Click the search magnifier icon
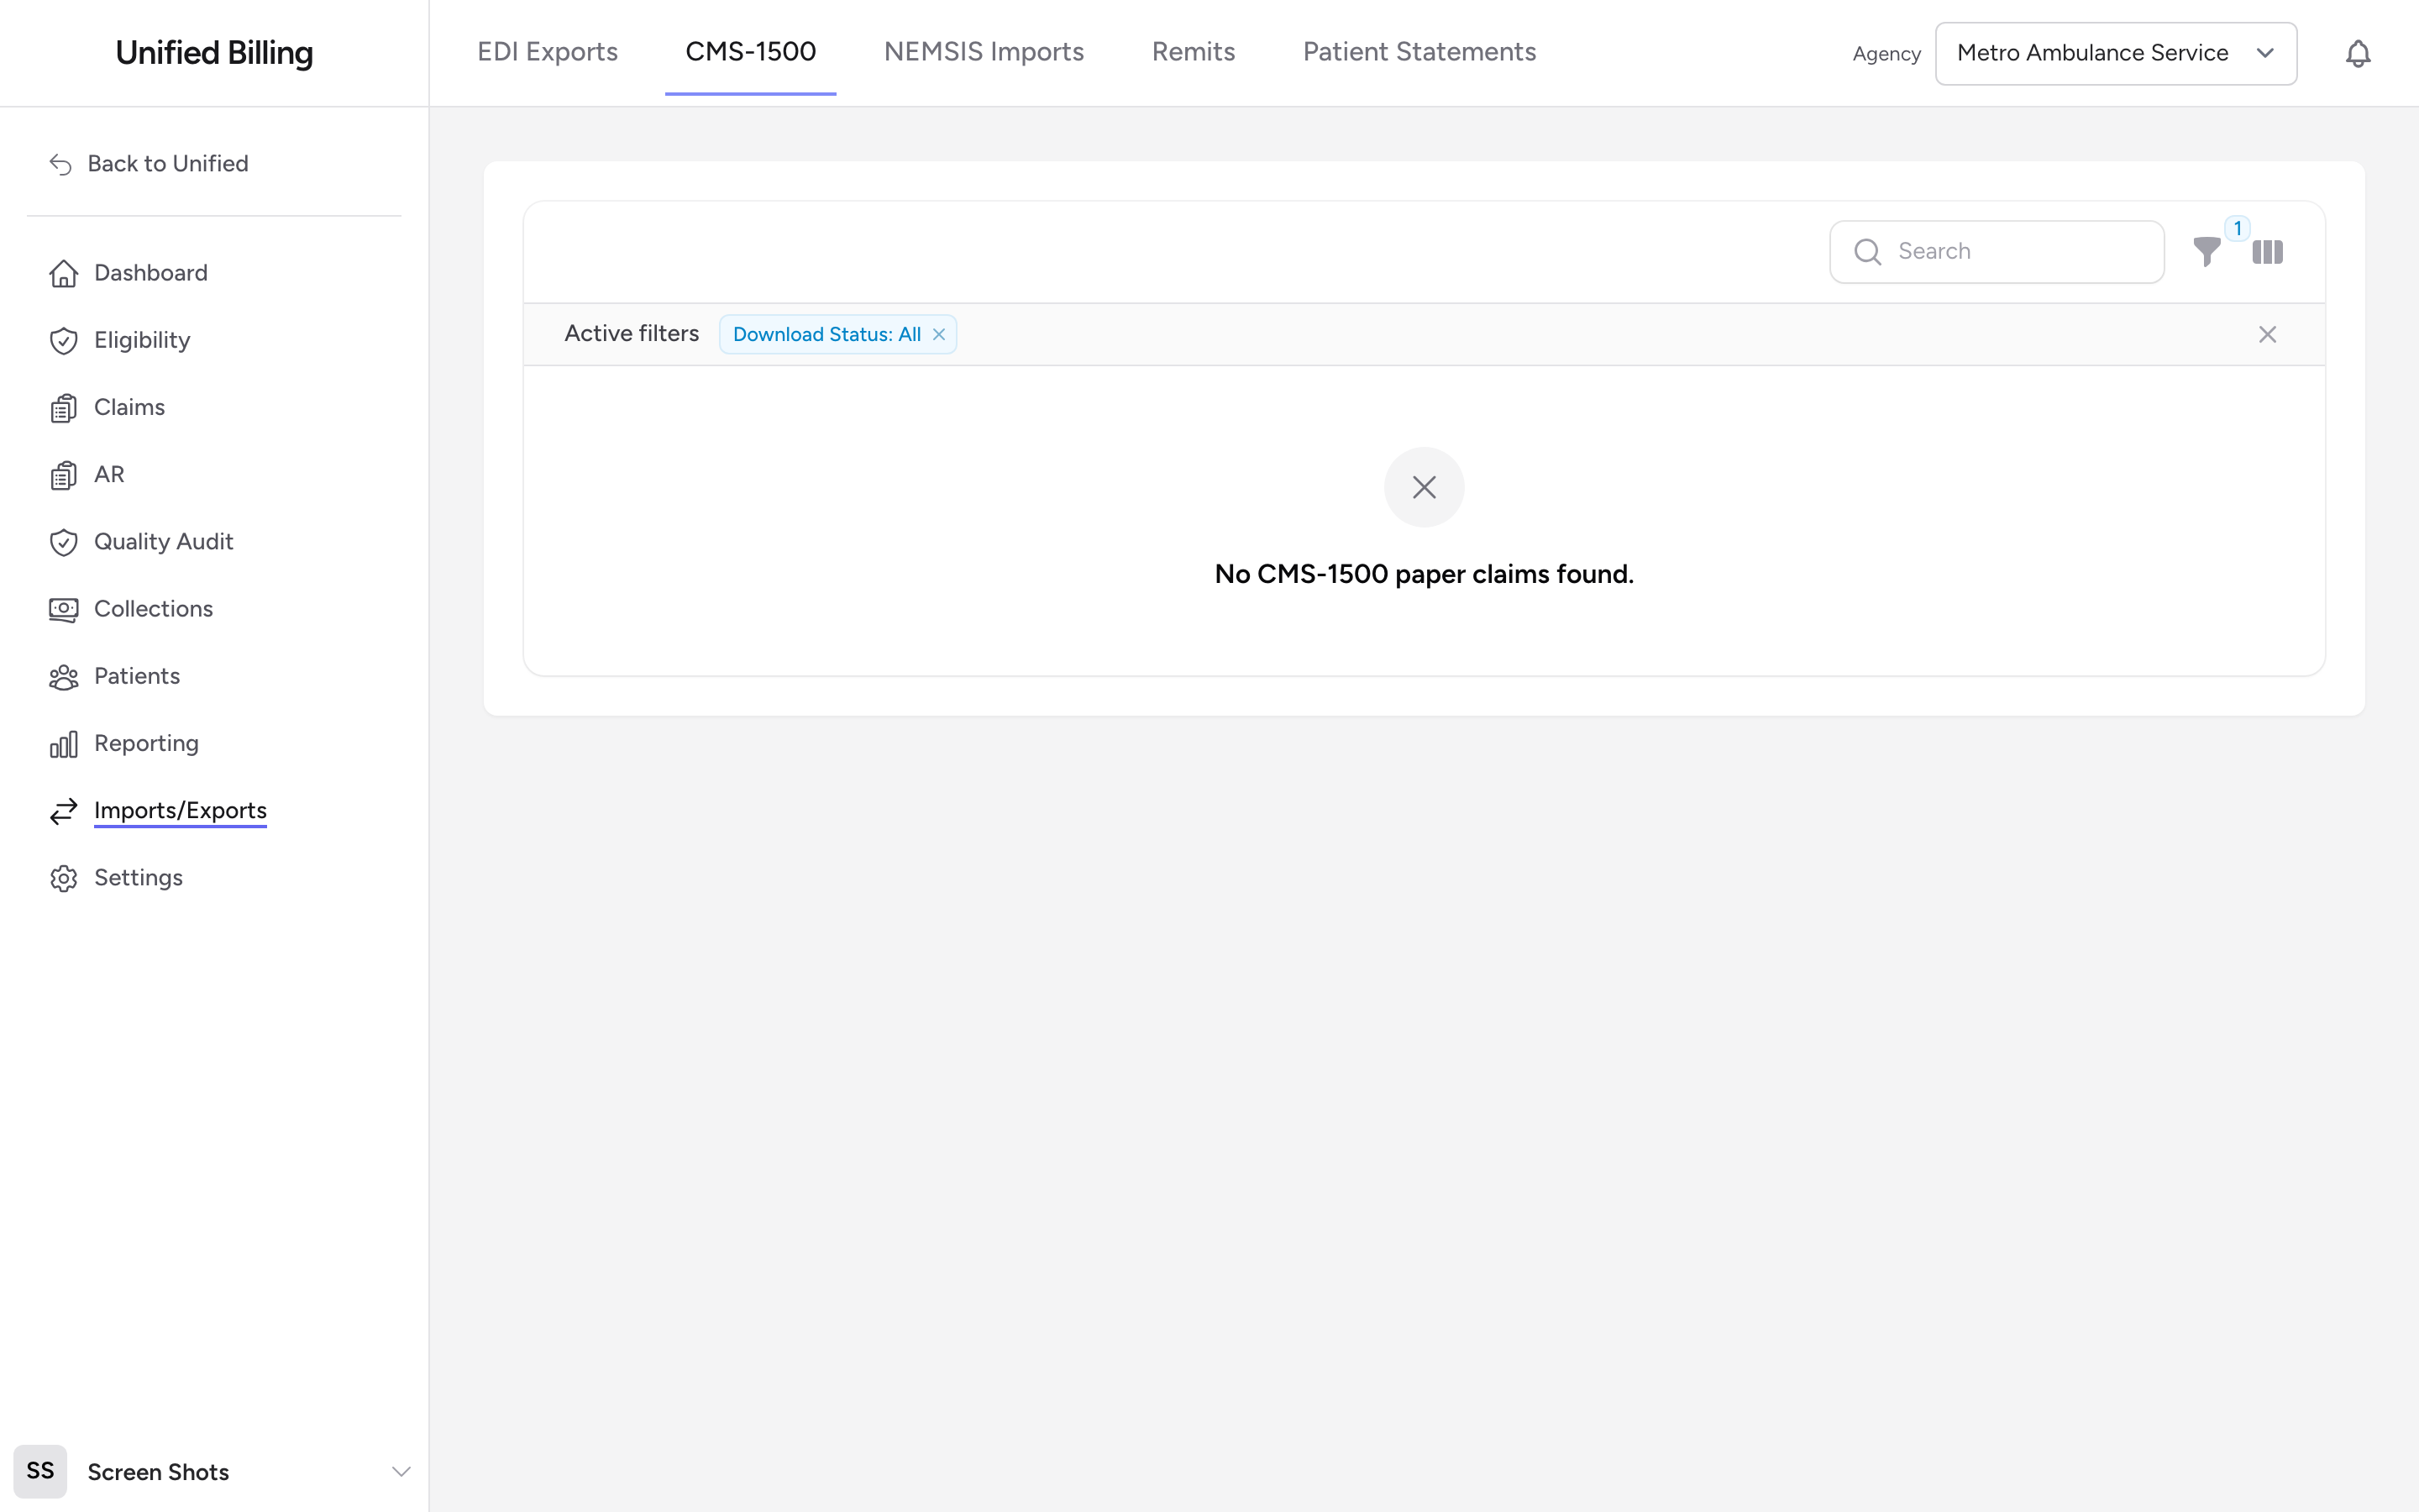Image resolution: width=2419 pixels, height=1512 pixels. point(1867,252)
